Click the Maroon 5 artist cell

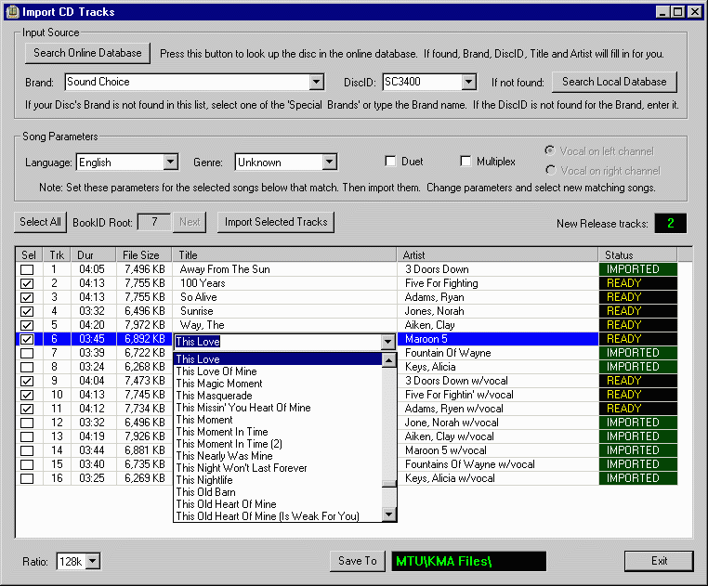(x=498, y=339)
